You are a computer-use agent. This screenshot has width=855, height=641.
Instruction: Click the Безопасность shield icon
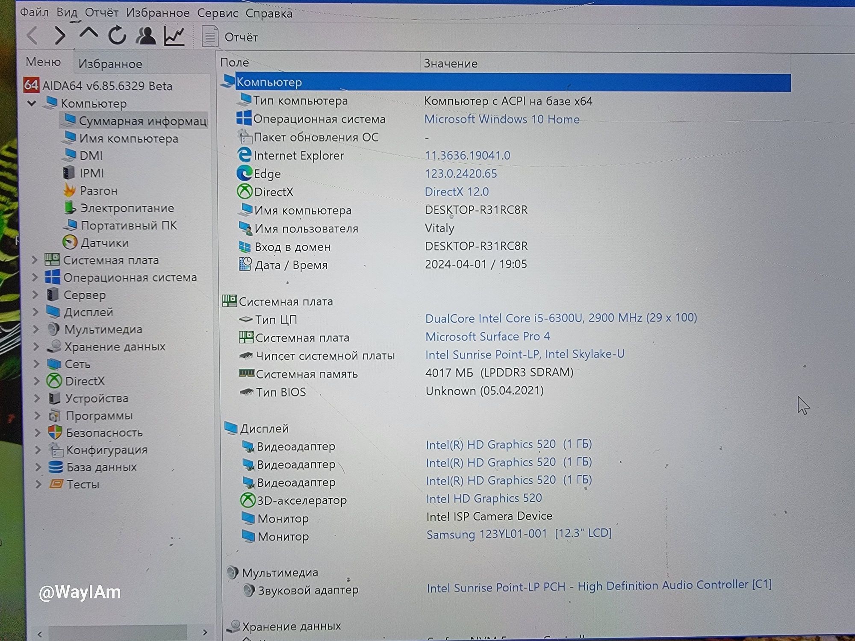point(55,432)
